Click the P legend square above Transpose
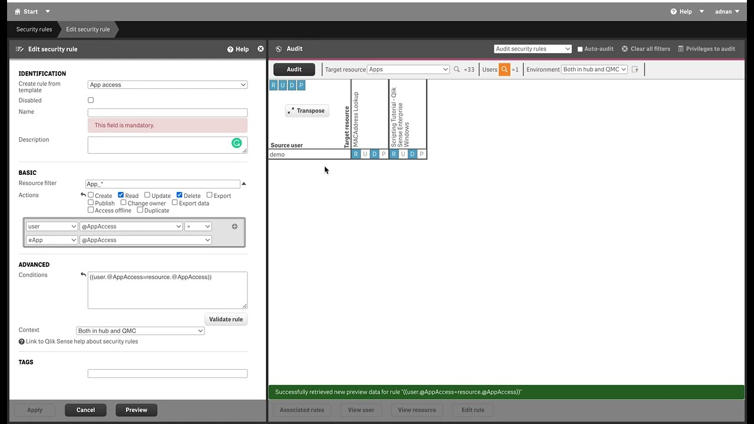 coord(301,85)
